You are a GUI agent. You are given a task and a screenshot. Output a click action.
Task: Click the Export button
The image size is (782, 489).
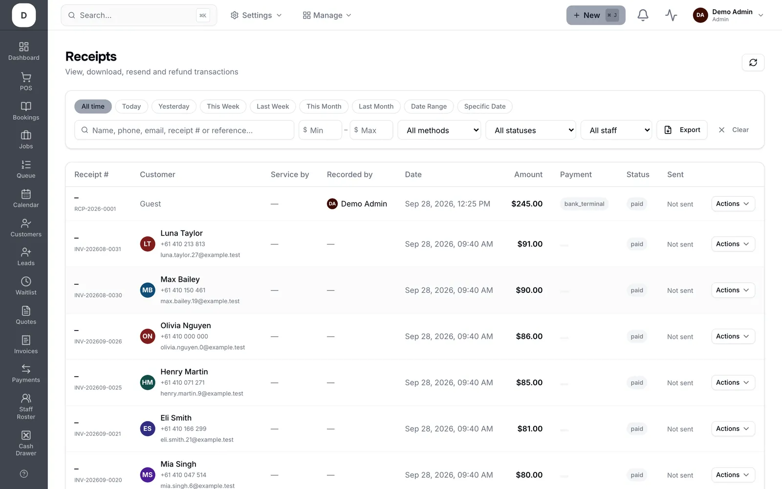(x=682, y=130)
